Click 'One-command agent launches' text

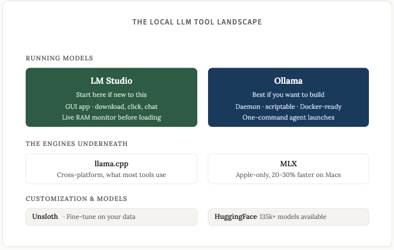[x=288, y=118]
